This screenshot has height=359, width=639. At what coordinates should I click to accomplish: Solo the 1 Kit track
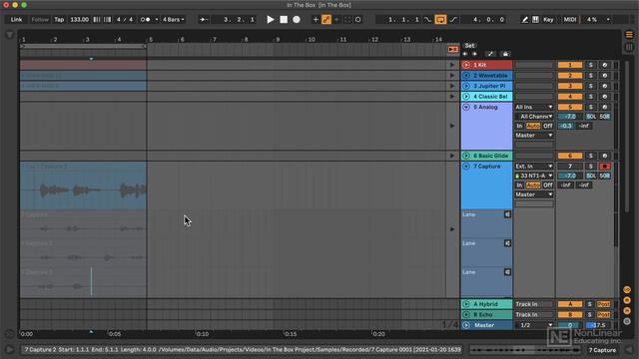[x=590, y=65]
